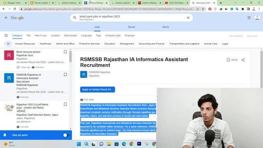Toggle the New job alerts switch
This screenshot has width=263, height=148.
(x=66, y=135)
